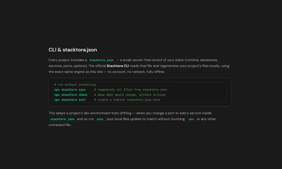Click the 'untracked file.' text

(x=60, y=125)
